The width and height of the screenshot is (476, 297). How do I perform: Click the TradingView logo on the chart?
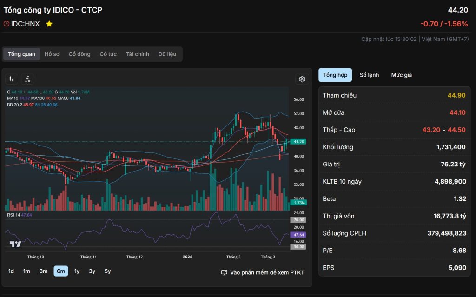click(x=15, y=244)
